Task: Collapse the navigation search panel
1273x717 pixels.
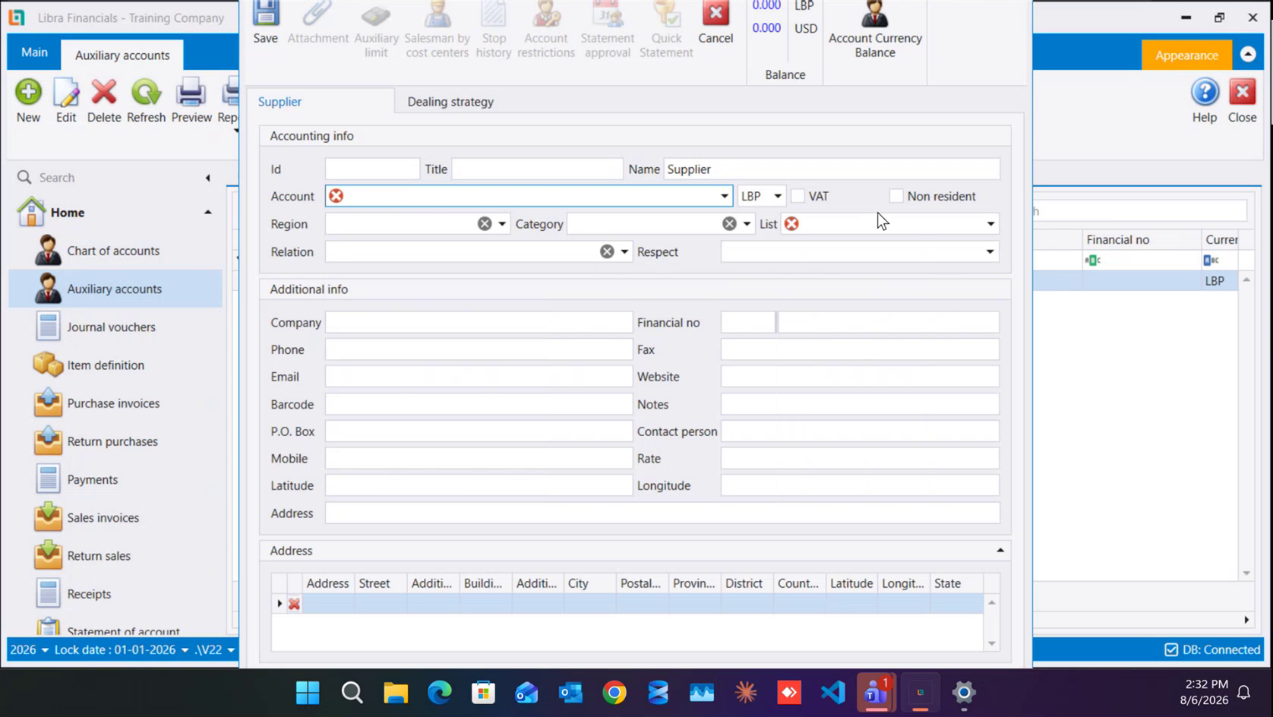Action: tap(207, 178)
